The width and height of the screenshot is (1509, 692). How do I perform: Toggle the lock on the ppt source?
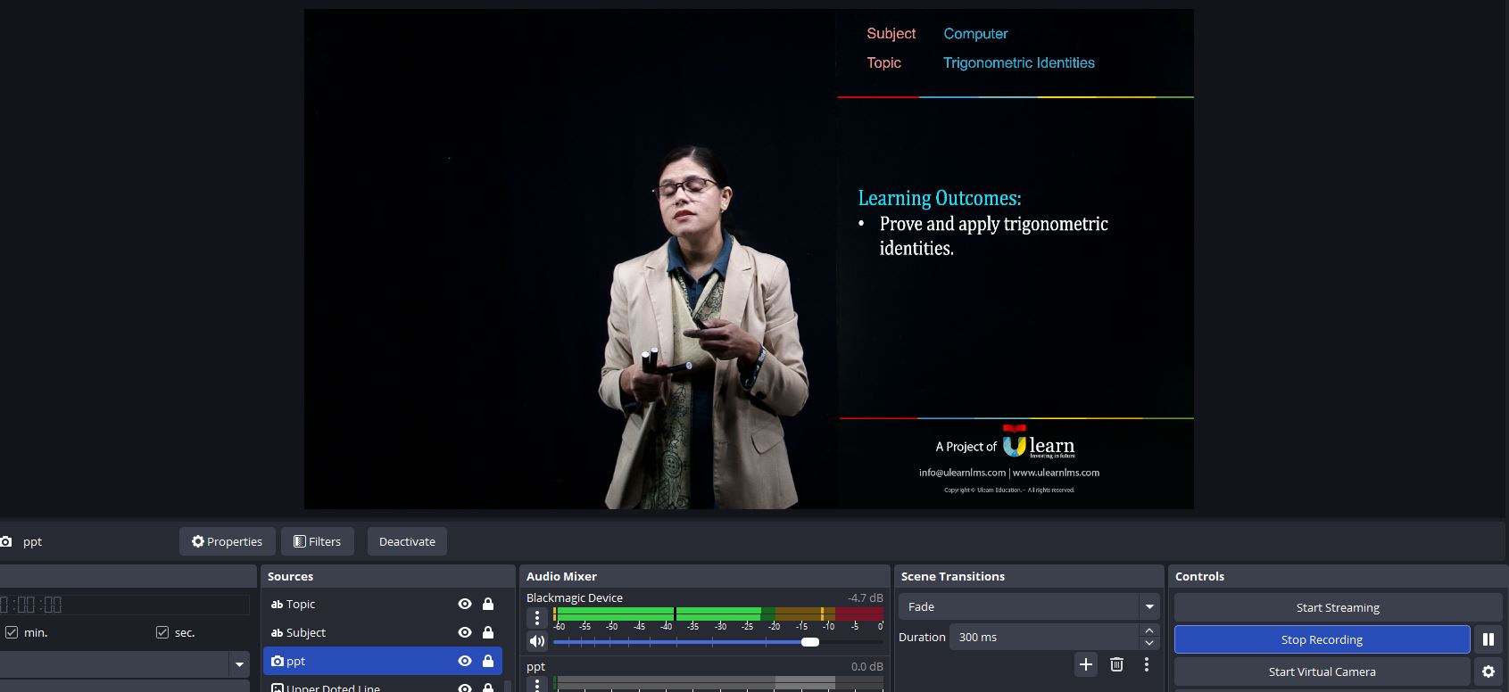click(x=488, y=661)
